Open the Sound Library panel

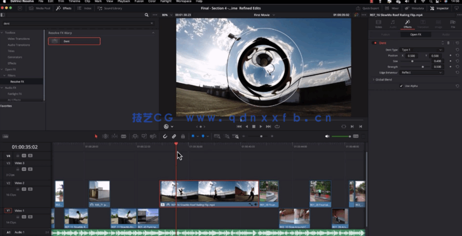tap(109, 8)
